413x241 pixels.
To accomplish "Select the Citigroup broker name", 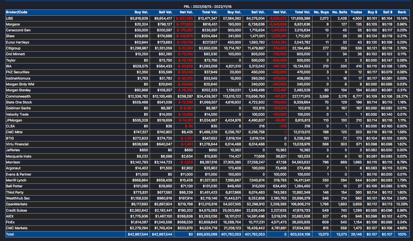I will pyautogui.click(x=13, y=48).
